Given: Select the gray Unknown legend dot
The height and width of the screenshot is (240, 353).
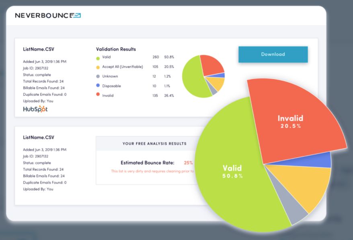Looking at the screenshot, I should [97, 76].
